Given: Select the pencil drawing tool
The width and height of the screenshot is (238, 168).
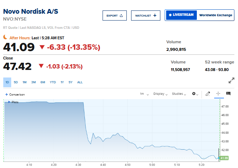Looking at the screenshot, I should pyautogui.click(x=208, y=94).
